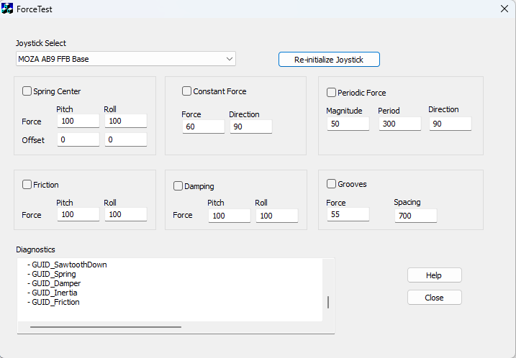Click the Constant Force Direction field
This screenshot has height=358, width=516.
(x=250, y=127)
